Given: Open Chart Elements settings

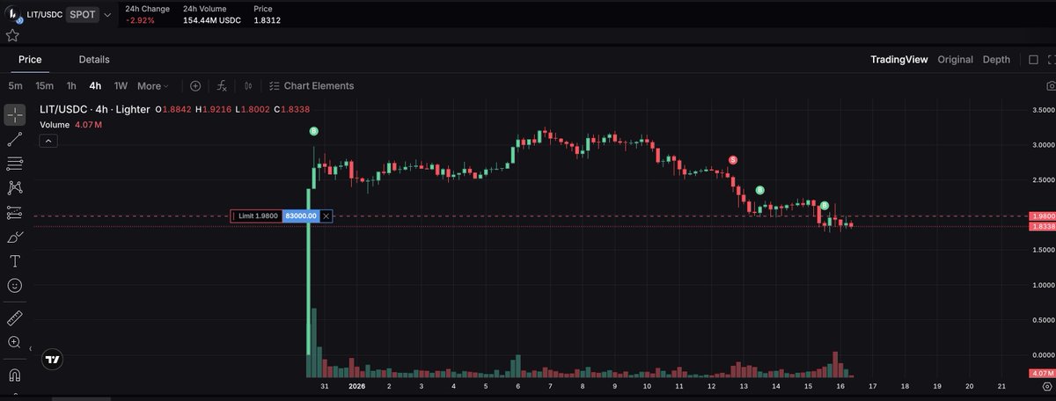Looking at the screenshot, I should coord(311,86).
